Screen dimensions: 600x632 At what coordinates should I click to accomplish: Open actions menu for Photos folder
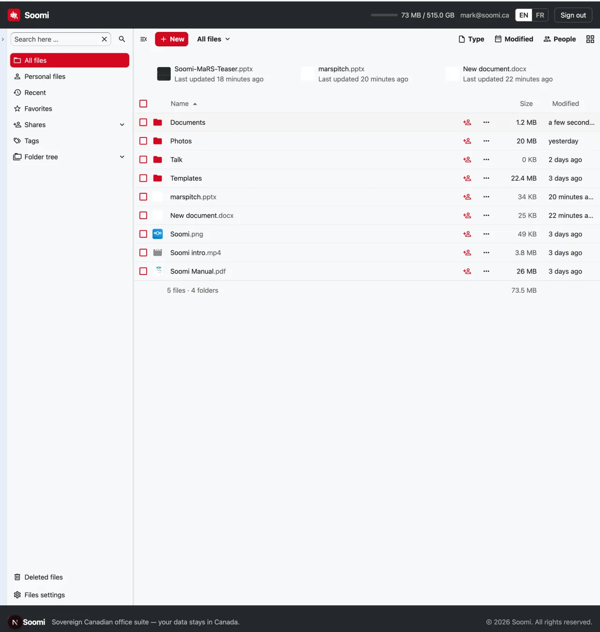pyautogui.click(x=486, y=141)
